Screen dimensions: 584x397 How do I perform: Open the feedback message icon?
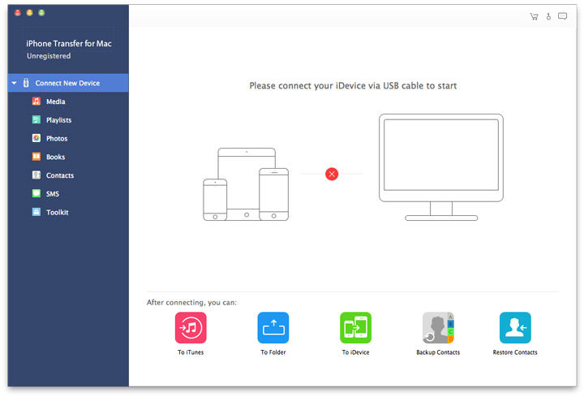coord(562,16)
